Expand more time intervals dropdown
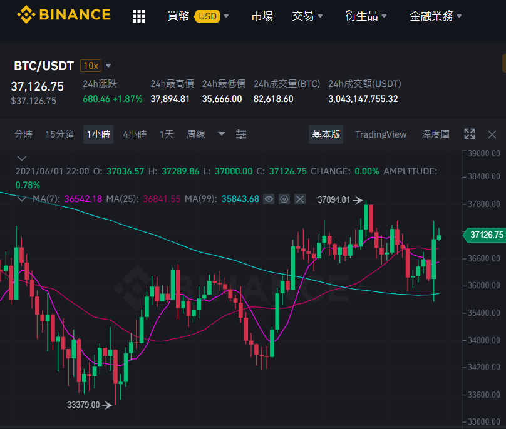 click(x=222, y=134)
